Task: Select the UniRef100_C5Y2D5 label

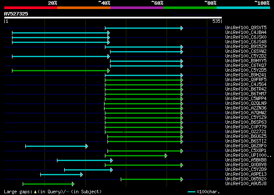Action: point(246,70)
